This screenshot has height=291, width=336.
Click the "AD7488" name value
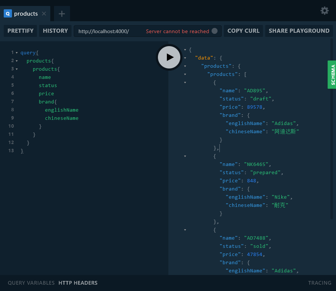point(256,238)
